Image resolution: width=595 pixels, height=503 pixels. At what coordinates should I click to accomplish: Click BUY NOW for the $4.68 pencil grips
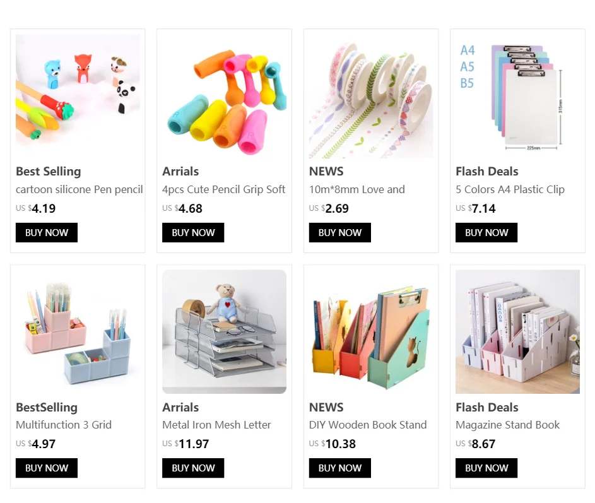point(193,232)
